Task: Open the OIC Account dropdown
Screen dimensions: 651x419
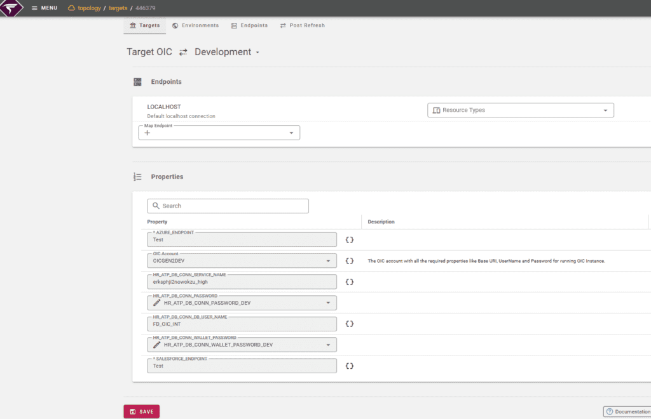Action: (242, 261)
